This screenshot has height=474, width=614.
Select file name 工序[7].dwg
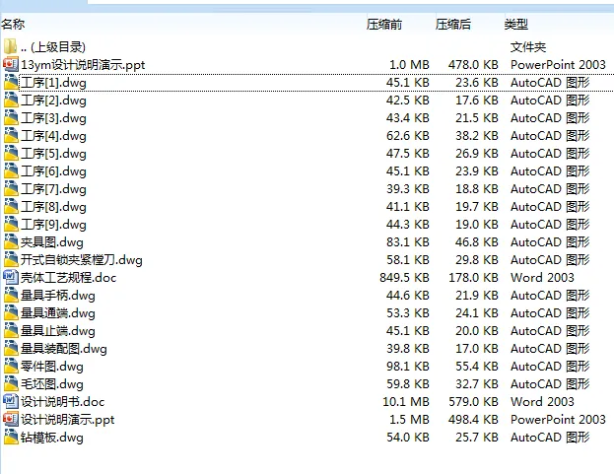point(53,189)
